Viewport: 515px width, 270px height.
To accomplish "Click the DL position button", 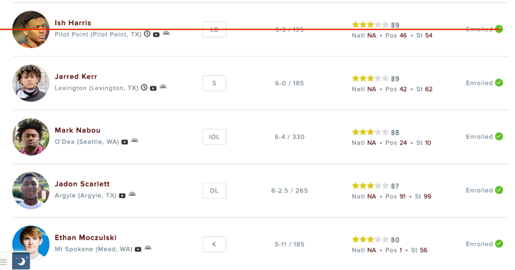I will [x=214, y=190].
